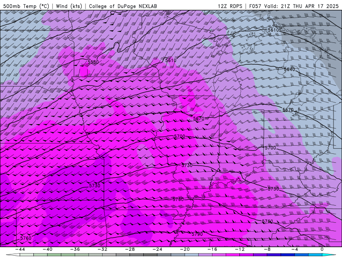Click the 'F057' forecast hour label

point(255,6)
